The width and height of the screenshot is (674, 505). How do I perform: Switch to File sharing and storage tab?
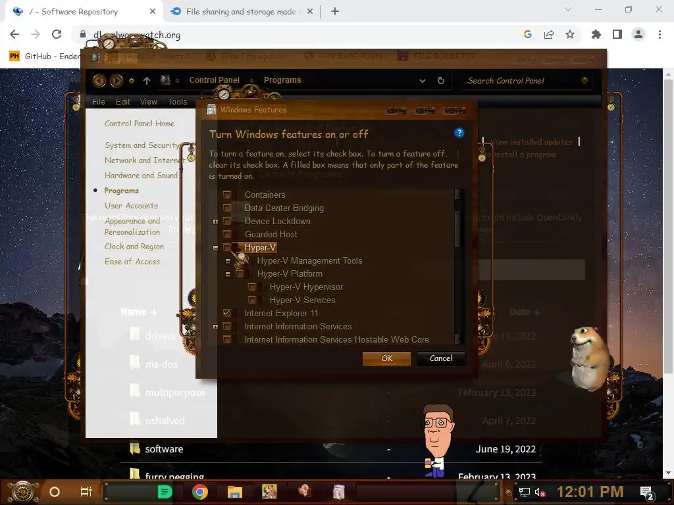[x=241, y=12]
